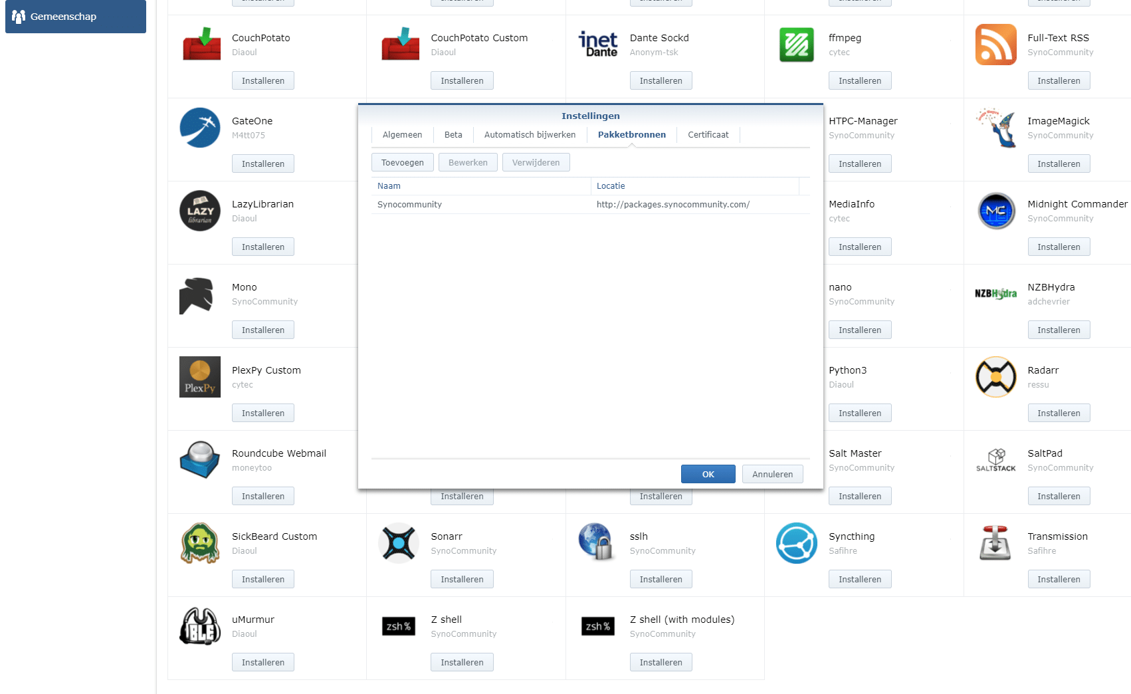1131x694 pixels.
Task: Install the ffmpeg package
Action: click(860, 80)
